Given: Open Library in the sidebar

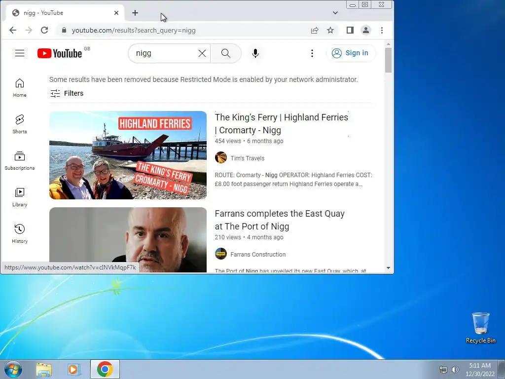Looking at the screenshot, I should 20,197.
